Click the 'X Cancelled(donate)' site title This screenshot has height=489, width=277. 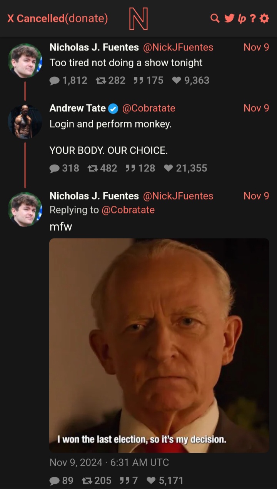(x=58, y=18)
